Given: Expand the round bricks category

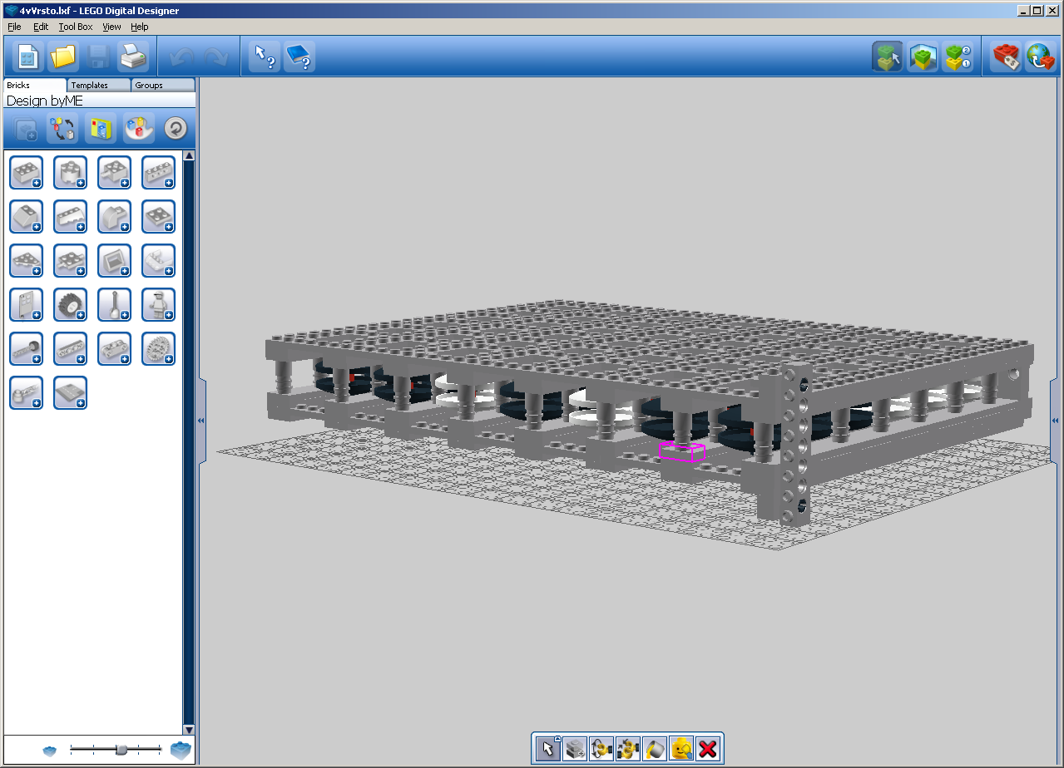Looking at the screenshot, I should click(x=71, y=173).
